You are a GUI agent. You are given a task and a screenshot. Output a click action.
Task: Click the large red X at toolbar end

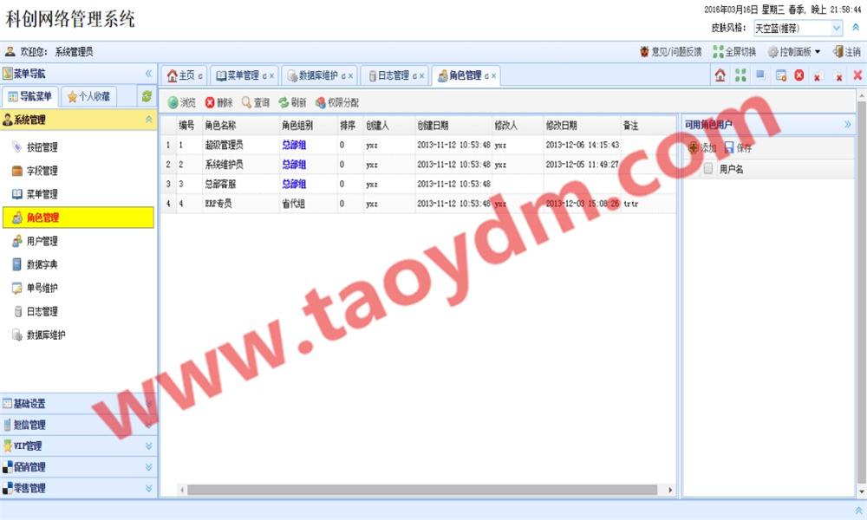point(857,75)
